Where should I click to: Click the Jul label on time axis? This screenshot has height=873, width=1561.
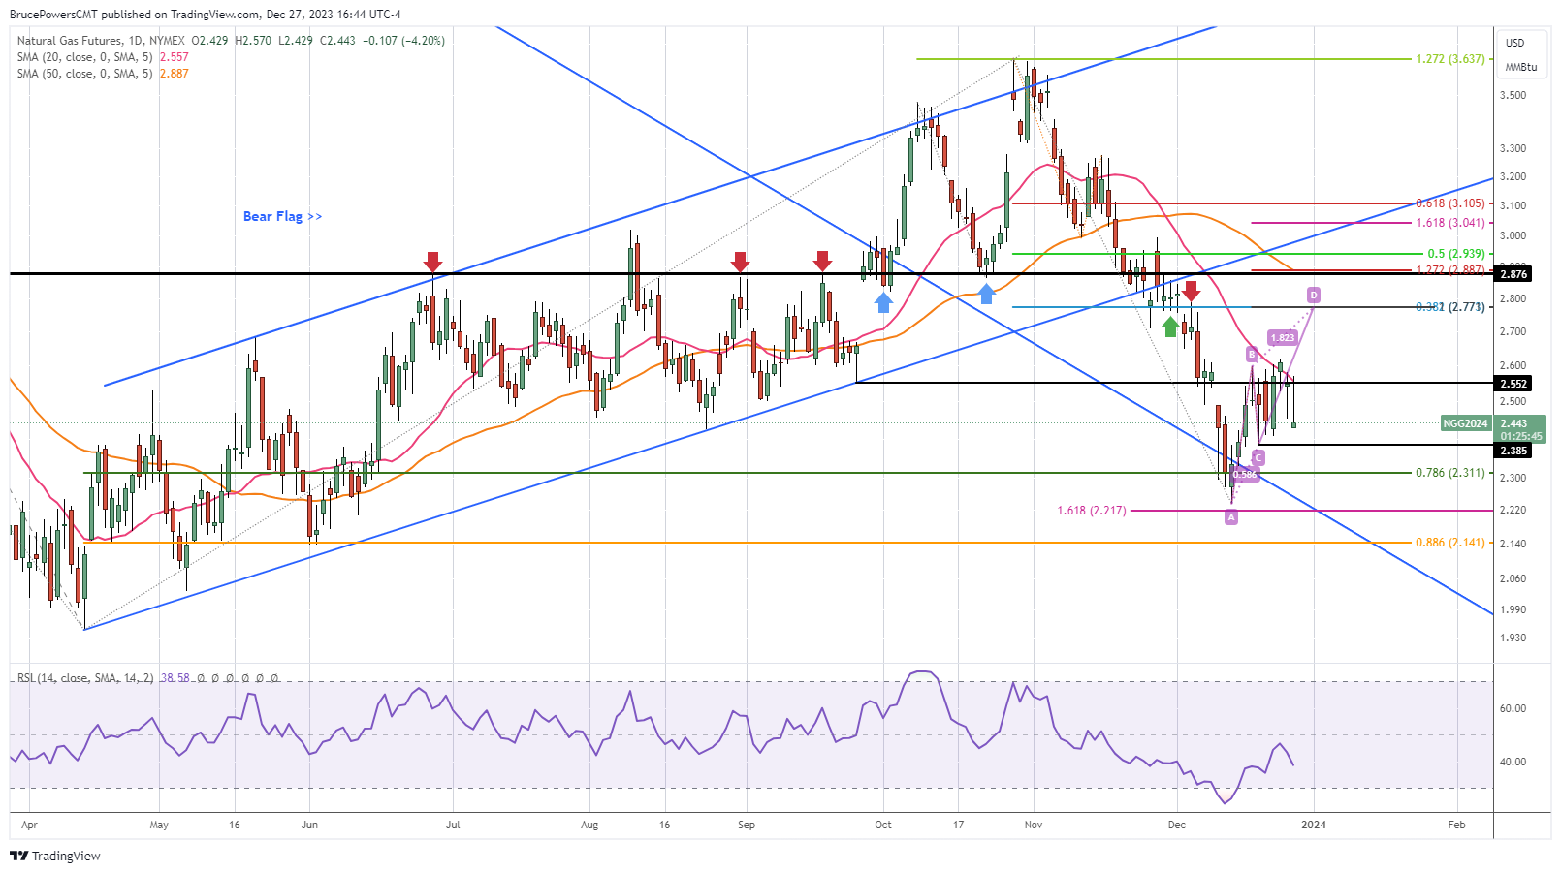[453, 826]
